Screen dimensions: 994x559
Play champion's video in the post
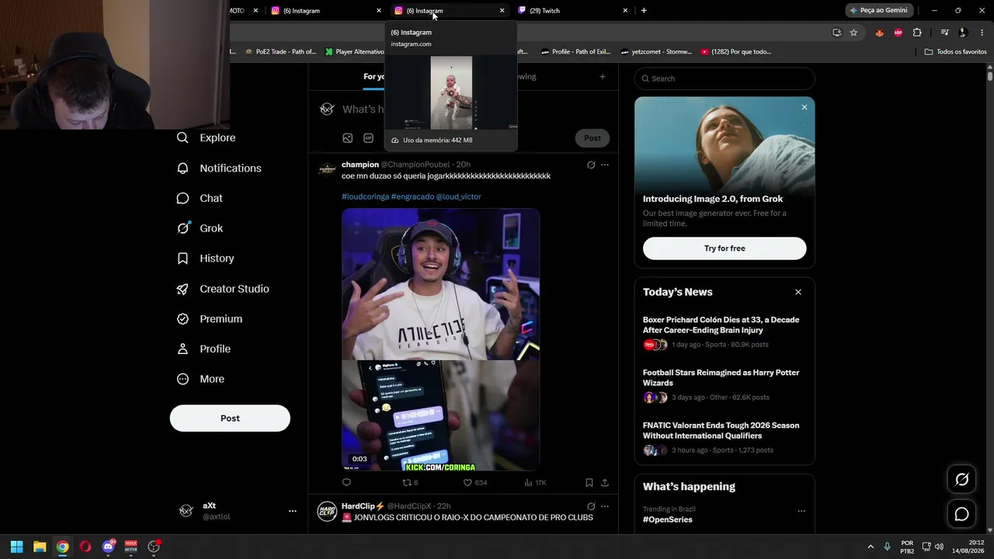coord(440,339)
